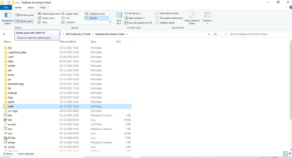This screenshot has height=158, width=292.
Task: Choose the Tiles layout
Action: coord(43,22)
